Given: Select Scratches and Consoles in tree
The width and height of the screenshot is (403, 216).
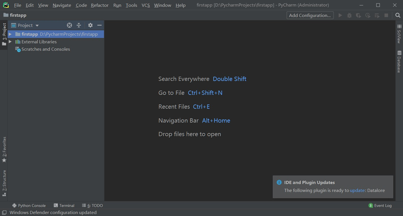Looking at the screenshot, I should [45, 49].
